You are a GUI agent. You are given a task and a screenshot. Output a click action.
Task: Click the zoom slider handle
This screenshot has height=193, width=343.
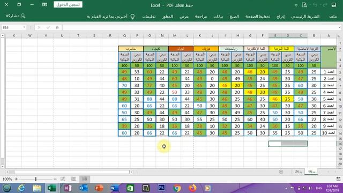[35, 179]
